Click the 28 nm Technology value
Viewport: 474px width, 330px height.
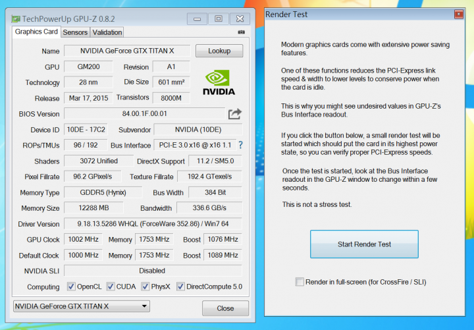(x=89, y=82)
